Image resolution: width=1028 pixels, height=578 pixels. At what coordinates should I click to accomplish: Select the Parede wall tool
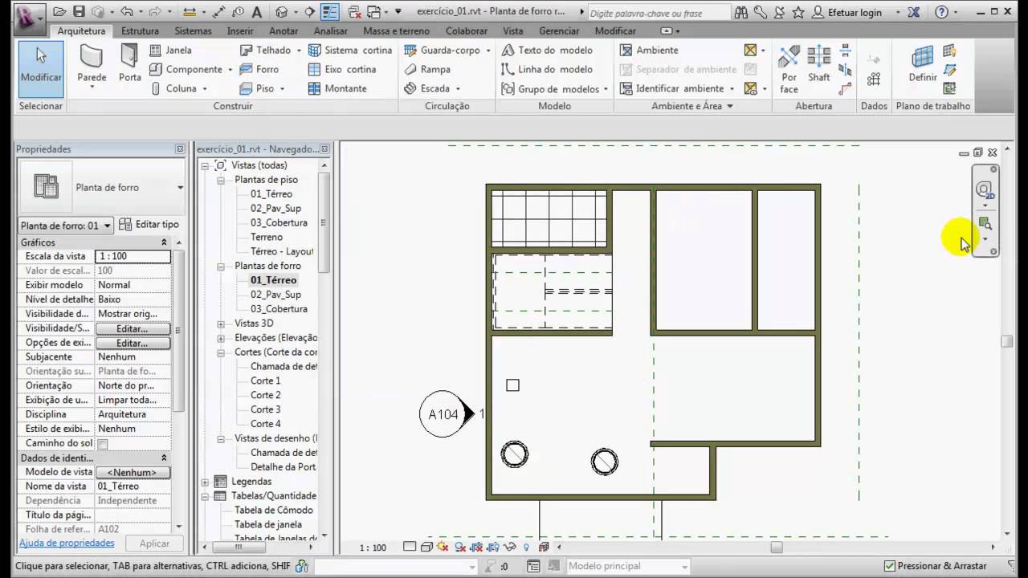(x=92, y=64)
